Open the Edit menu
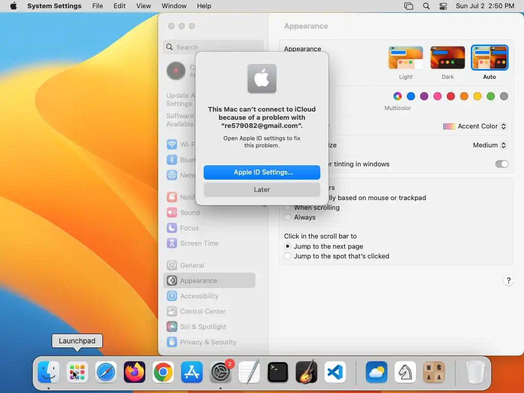Image resolution: width=524 pixels, height=393 pixels. coord(119,6)
